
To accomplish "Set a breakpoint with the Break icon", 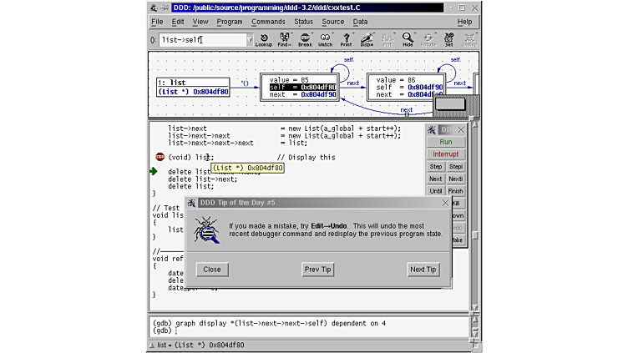I will (305, 39).
